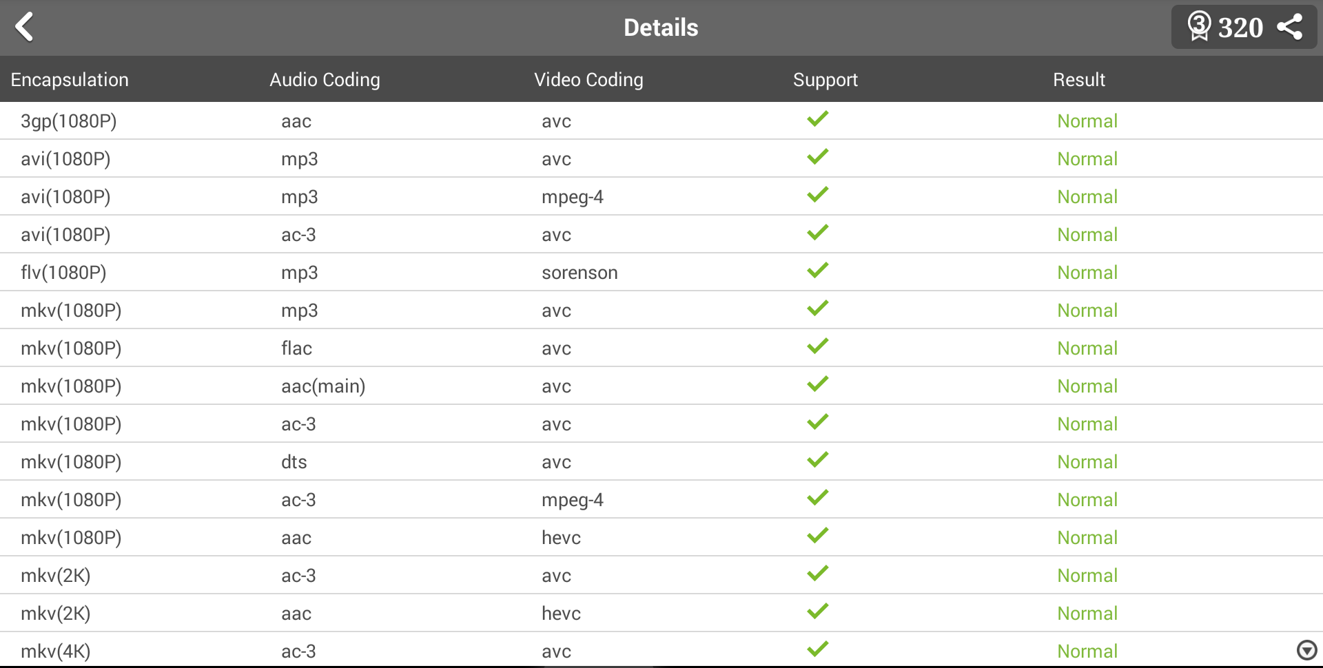Screen dimensions: 1323x668
Task: Click the 3gp(1080P) row support checkmark
Action: (x=818, y=120)
